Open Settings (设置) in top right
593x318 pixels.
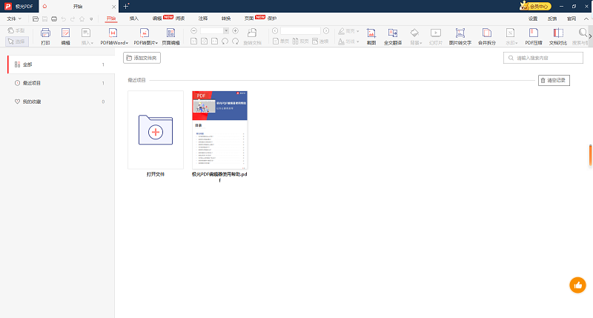tap(533, 19)
